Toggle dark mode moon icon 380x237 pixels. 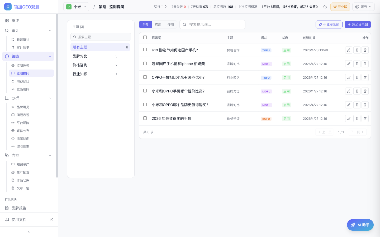click(x=325, y=7)
